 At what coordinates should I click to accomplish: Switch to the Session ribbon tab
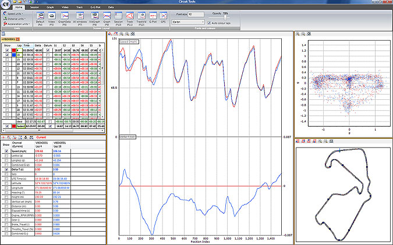tap(34, 7)
